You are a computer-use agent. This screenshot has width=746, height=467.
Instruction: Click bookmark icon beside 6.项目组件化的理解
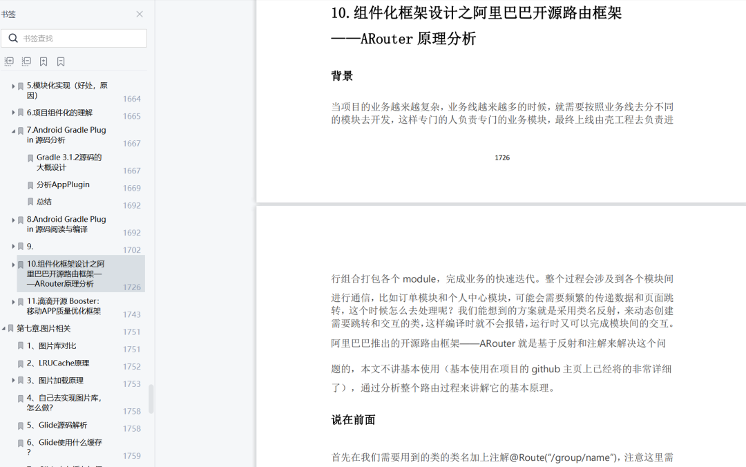click(21, 113)
